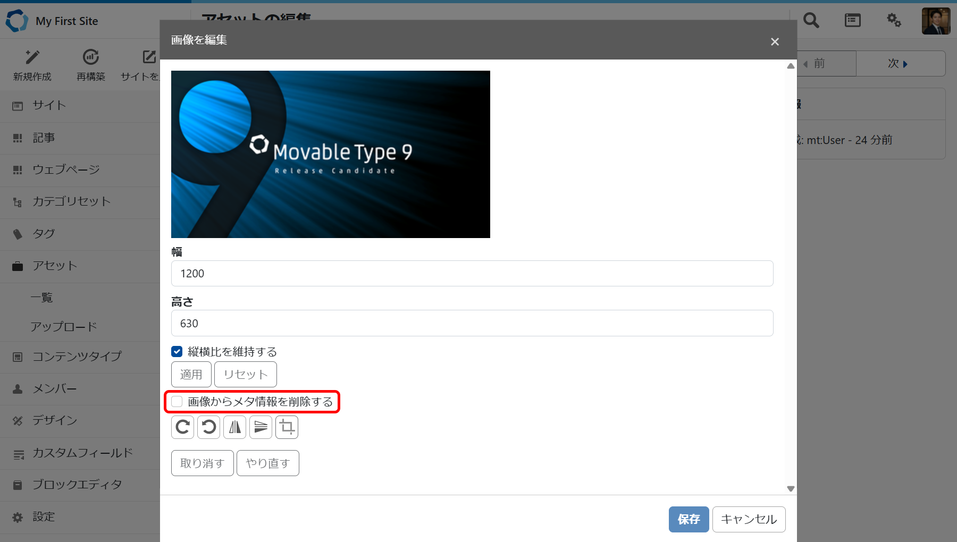Close the 画像を編集 dialog

[x=775, y=41]
